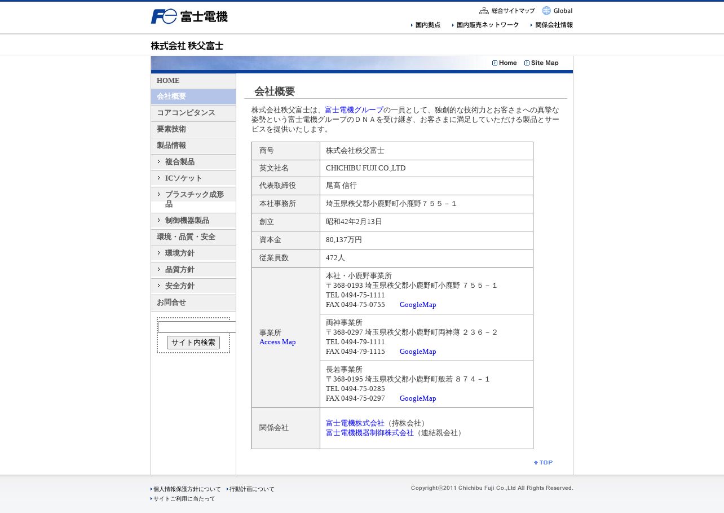Open お問合せ in the sidebar

(x=193, y=302)
